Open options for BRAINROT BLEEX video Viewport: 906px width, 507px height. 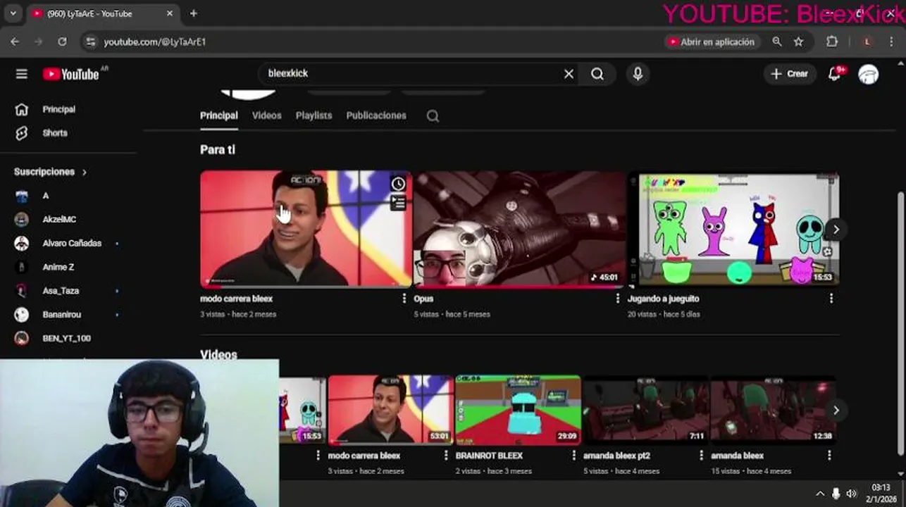573,456
